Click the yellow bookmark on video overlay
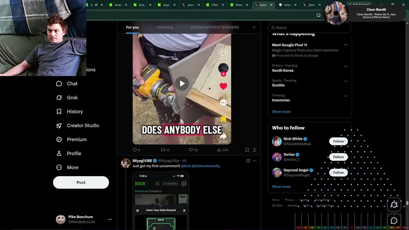 [223, 119]
